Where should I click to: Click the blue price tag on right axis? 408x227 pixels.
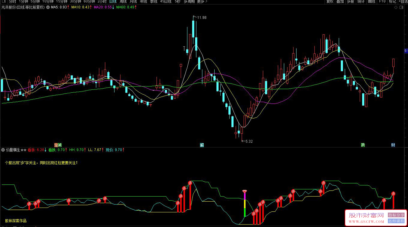click(x=406, y=50)
